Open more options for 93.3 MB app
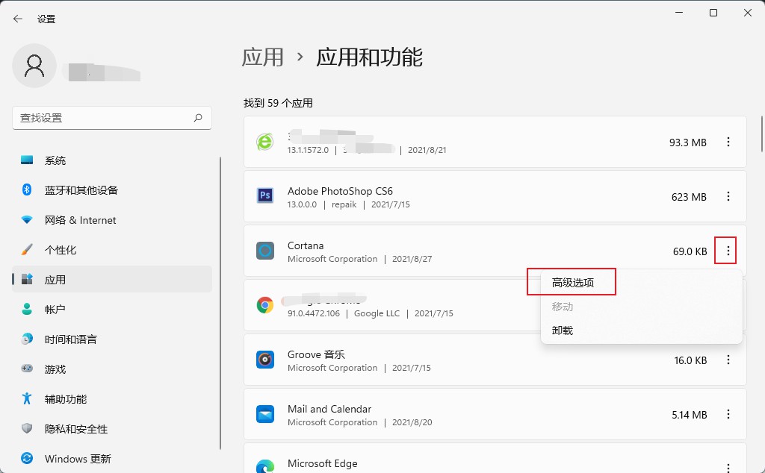Image resolution: width=765 pixels, height=473 pixels. tap(728, 142)
